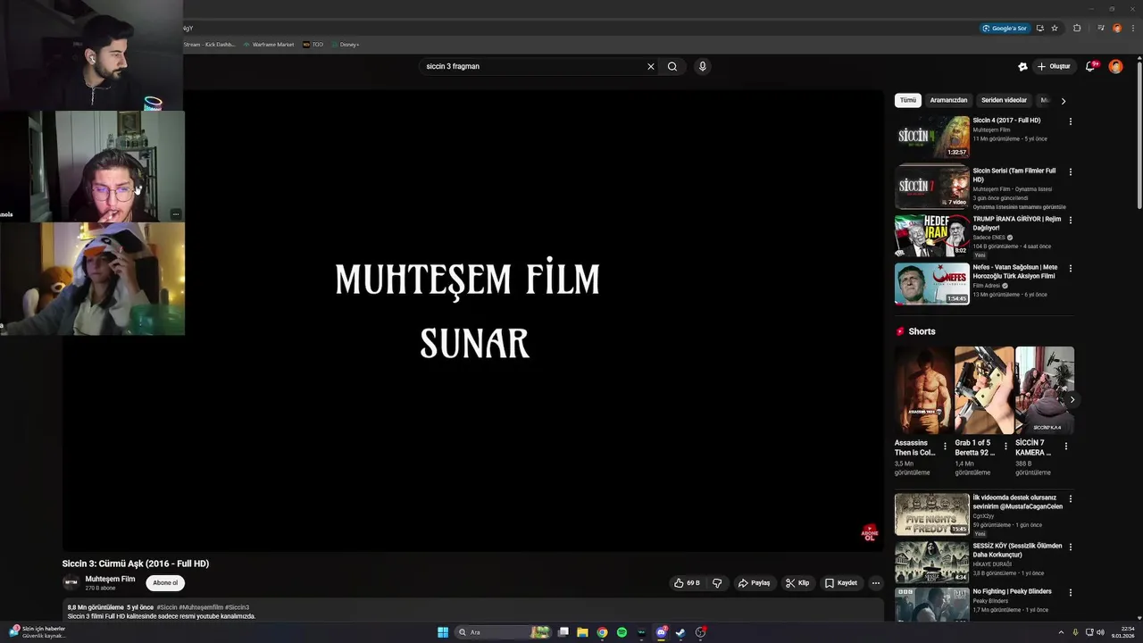Click the Paylaş share button

[x=754, y=583]
